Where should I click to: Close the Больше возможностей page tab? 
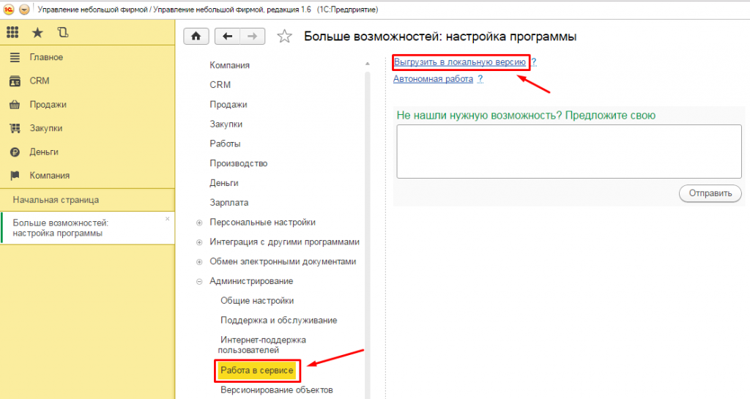pyautogui.click(x=168, y=219)
